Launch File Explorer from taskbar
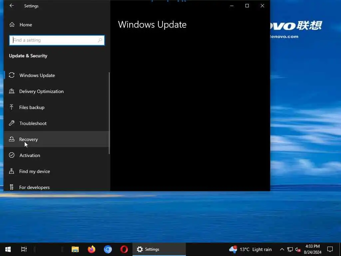The image size is (341, 256). pos(75,249)
